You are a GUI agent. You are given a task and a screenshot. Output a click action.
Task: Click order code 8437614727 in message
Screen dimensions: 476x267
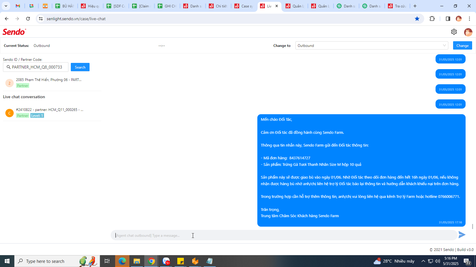pos(300,158)
